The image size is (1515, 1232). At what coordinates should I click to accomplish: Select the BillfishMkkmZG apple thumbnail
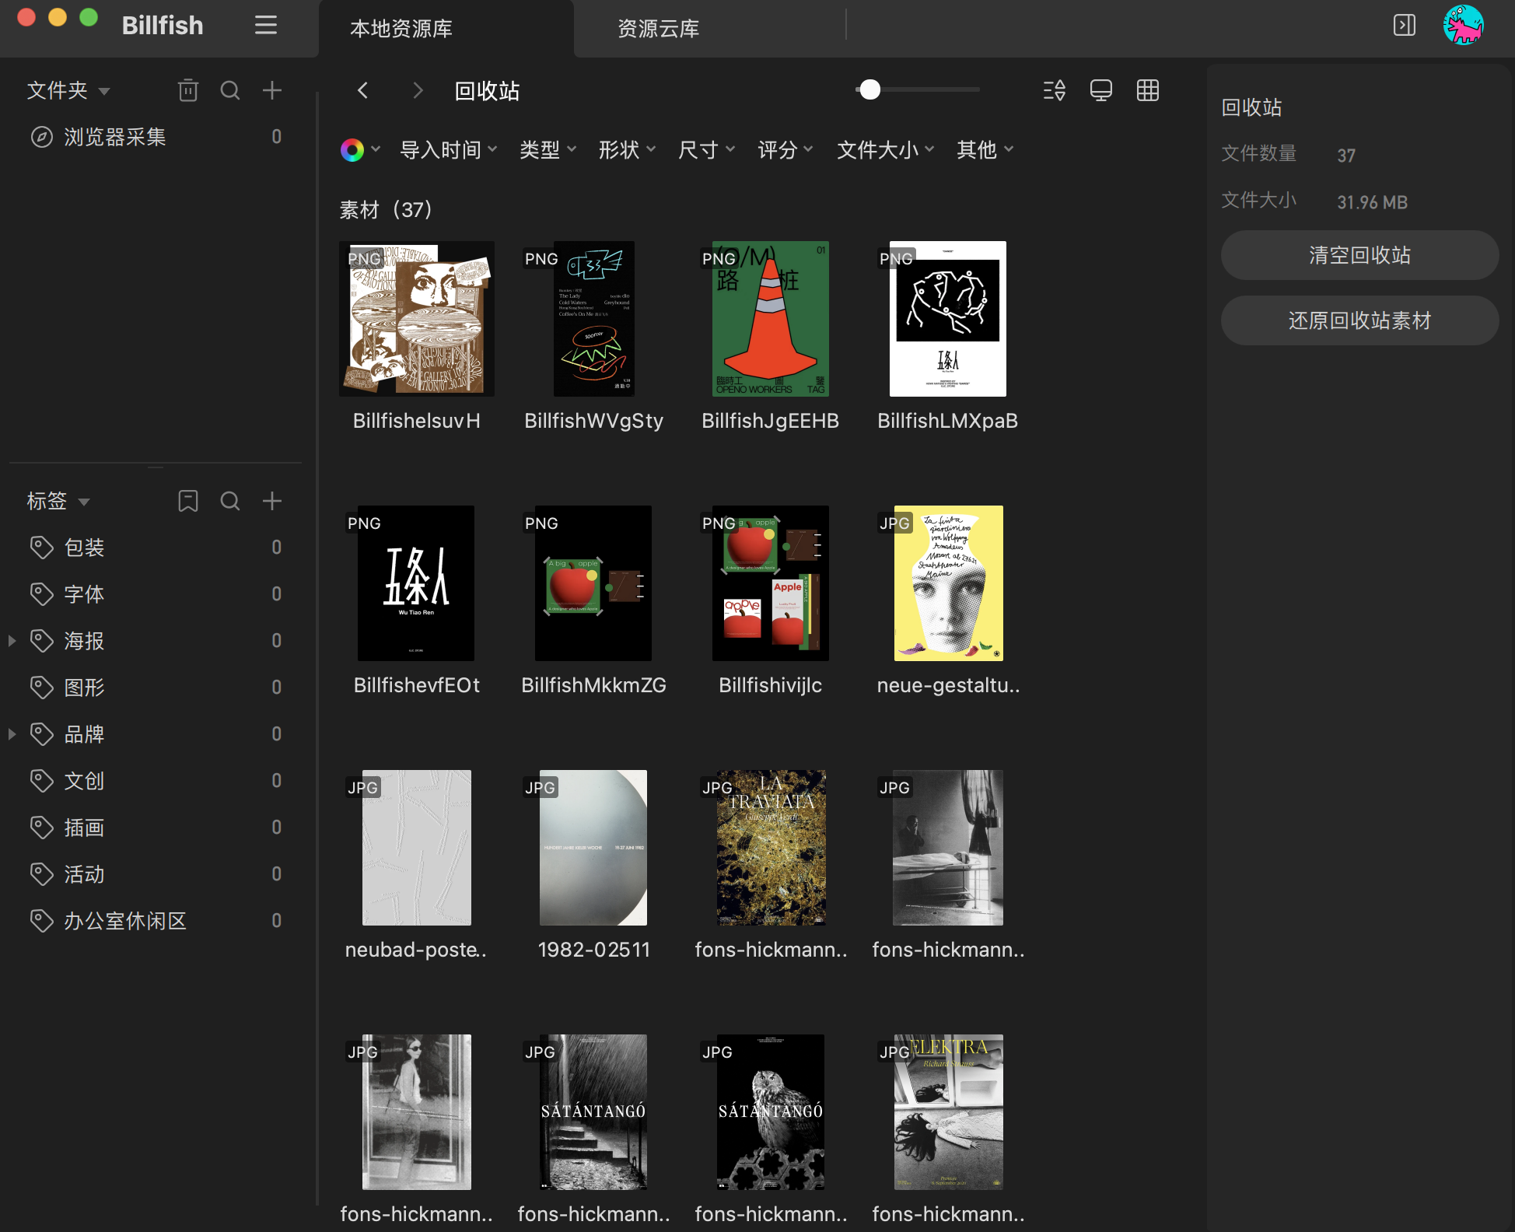[x=593, y=583]
